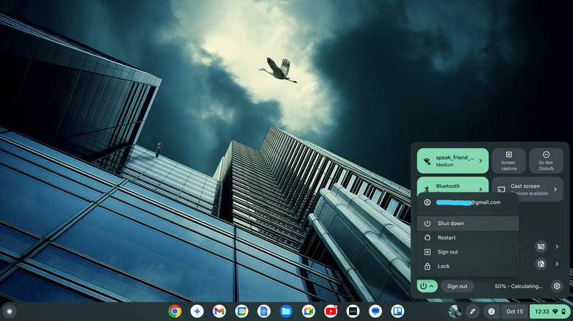Select Shut down in power menu
Screen dimensions: 573x321
(x=450, y=223)
